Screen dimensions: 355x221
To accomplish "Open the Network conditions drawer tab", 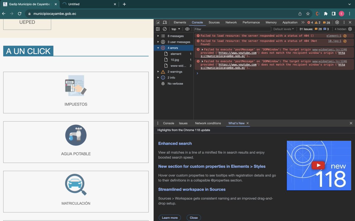I will click(x=208, y=123).
